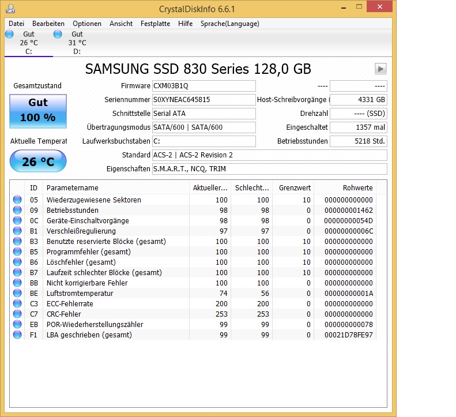
Task: Minimize the CrystalDiskInfo window
Action: tap(344, 7)
